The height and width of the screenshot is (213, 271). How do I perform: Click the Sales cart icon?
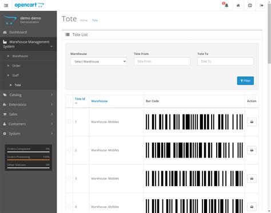[x=5, y=115]
